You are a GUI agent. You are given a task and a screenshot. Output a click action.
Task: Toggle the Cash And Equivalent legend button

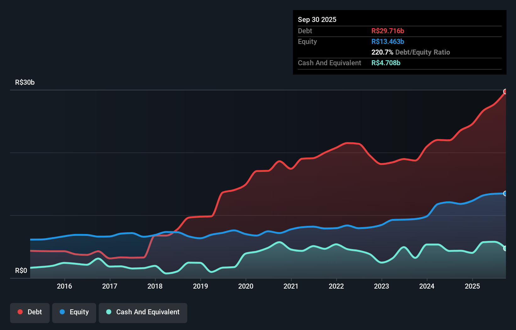point(143,313)
